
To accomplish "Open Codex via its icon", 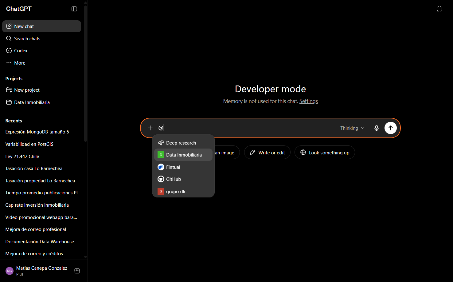I will pos(9,50).
